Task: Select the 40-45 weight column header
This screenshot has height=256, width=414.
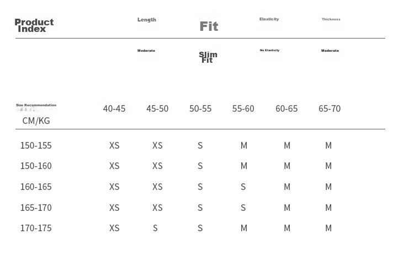Action: coord(114,108)
